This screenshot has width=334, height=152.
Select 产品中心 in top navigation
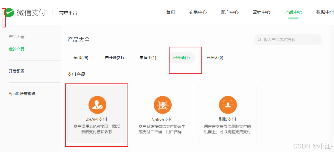coord(293,12)
